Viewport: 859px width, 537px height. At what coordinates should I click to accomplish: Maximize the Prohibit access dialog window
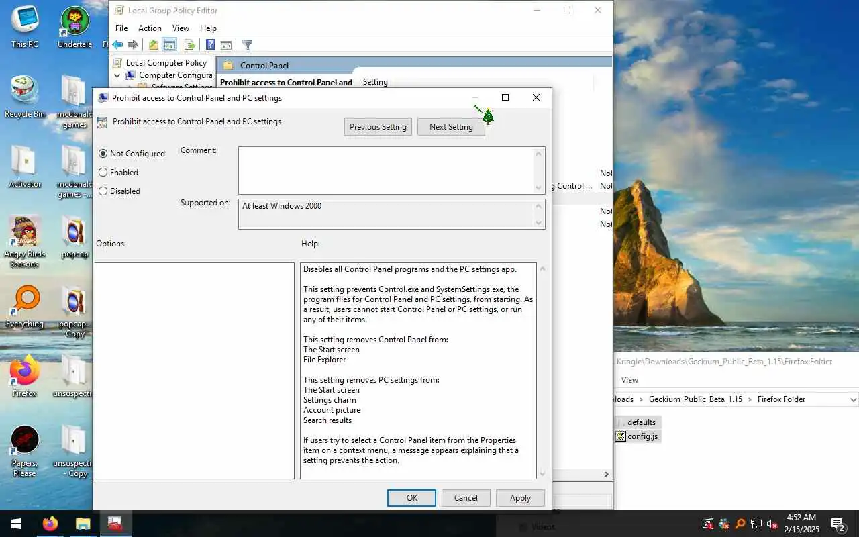[x=505, y=98]
